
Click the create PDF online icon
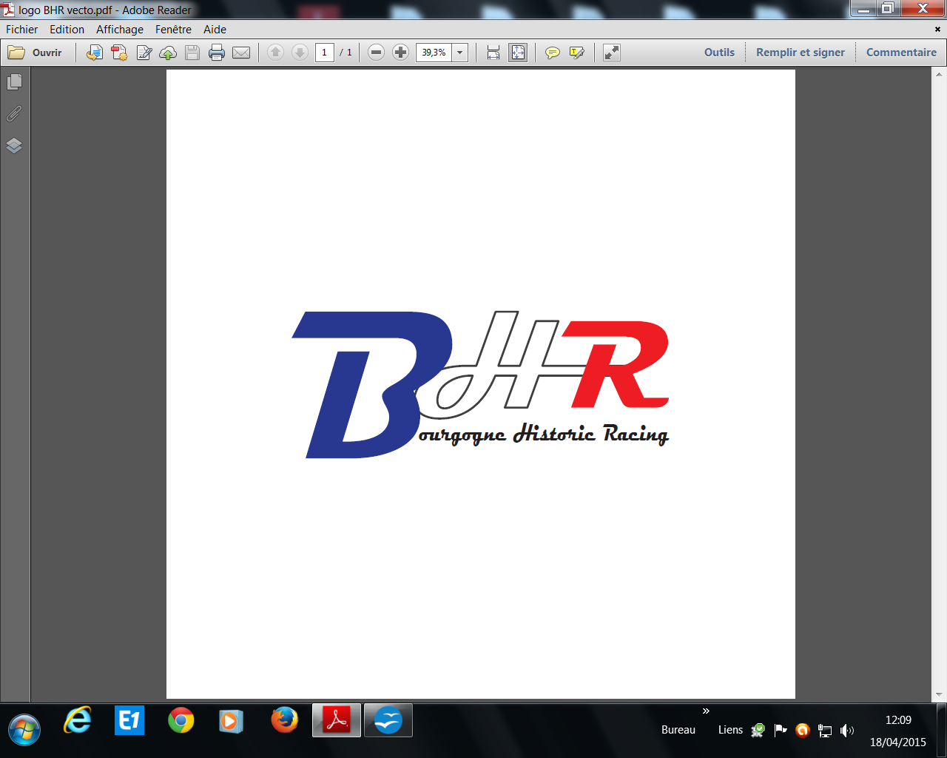click(x=119, y=53)
